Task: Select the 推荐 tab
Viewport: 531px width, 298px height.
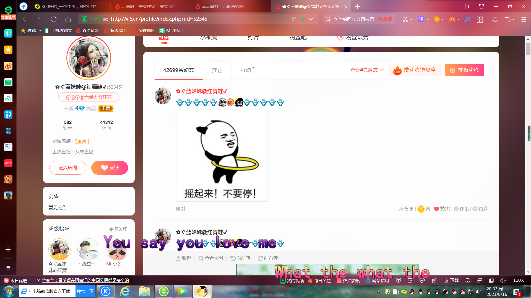Action: point(217,70)
